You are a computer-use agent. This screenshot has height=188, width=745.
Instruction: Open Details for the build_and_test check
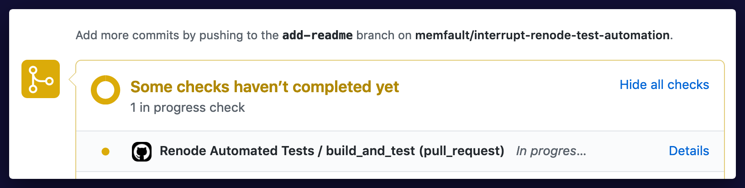(x=688, y=151)
